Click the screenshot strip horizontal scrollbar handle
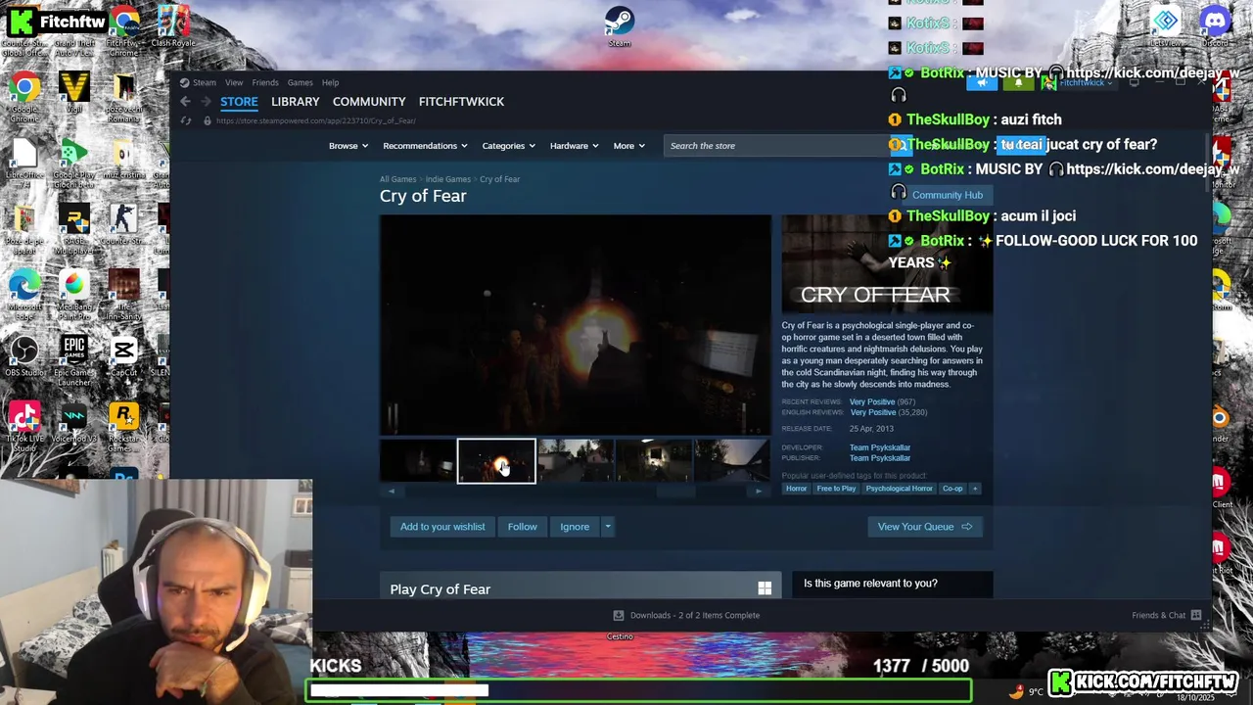 click(x=675, y=492)
